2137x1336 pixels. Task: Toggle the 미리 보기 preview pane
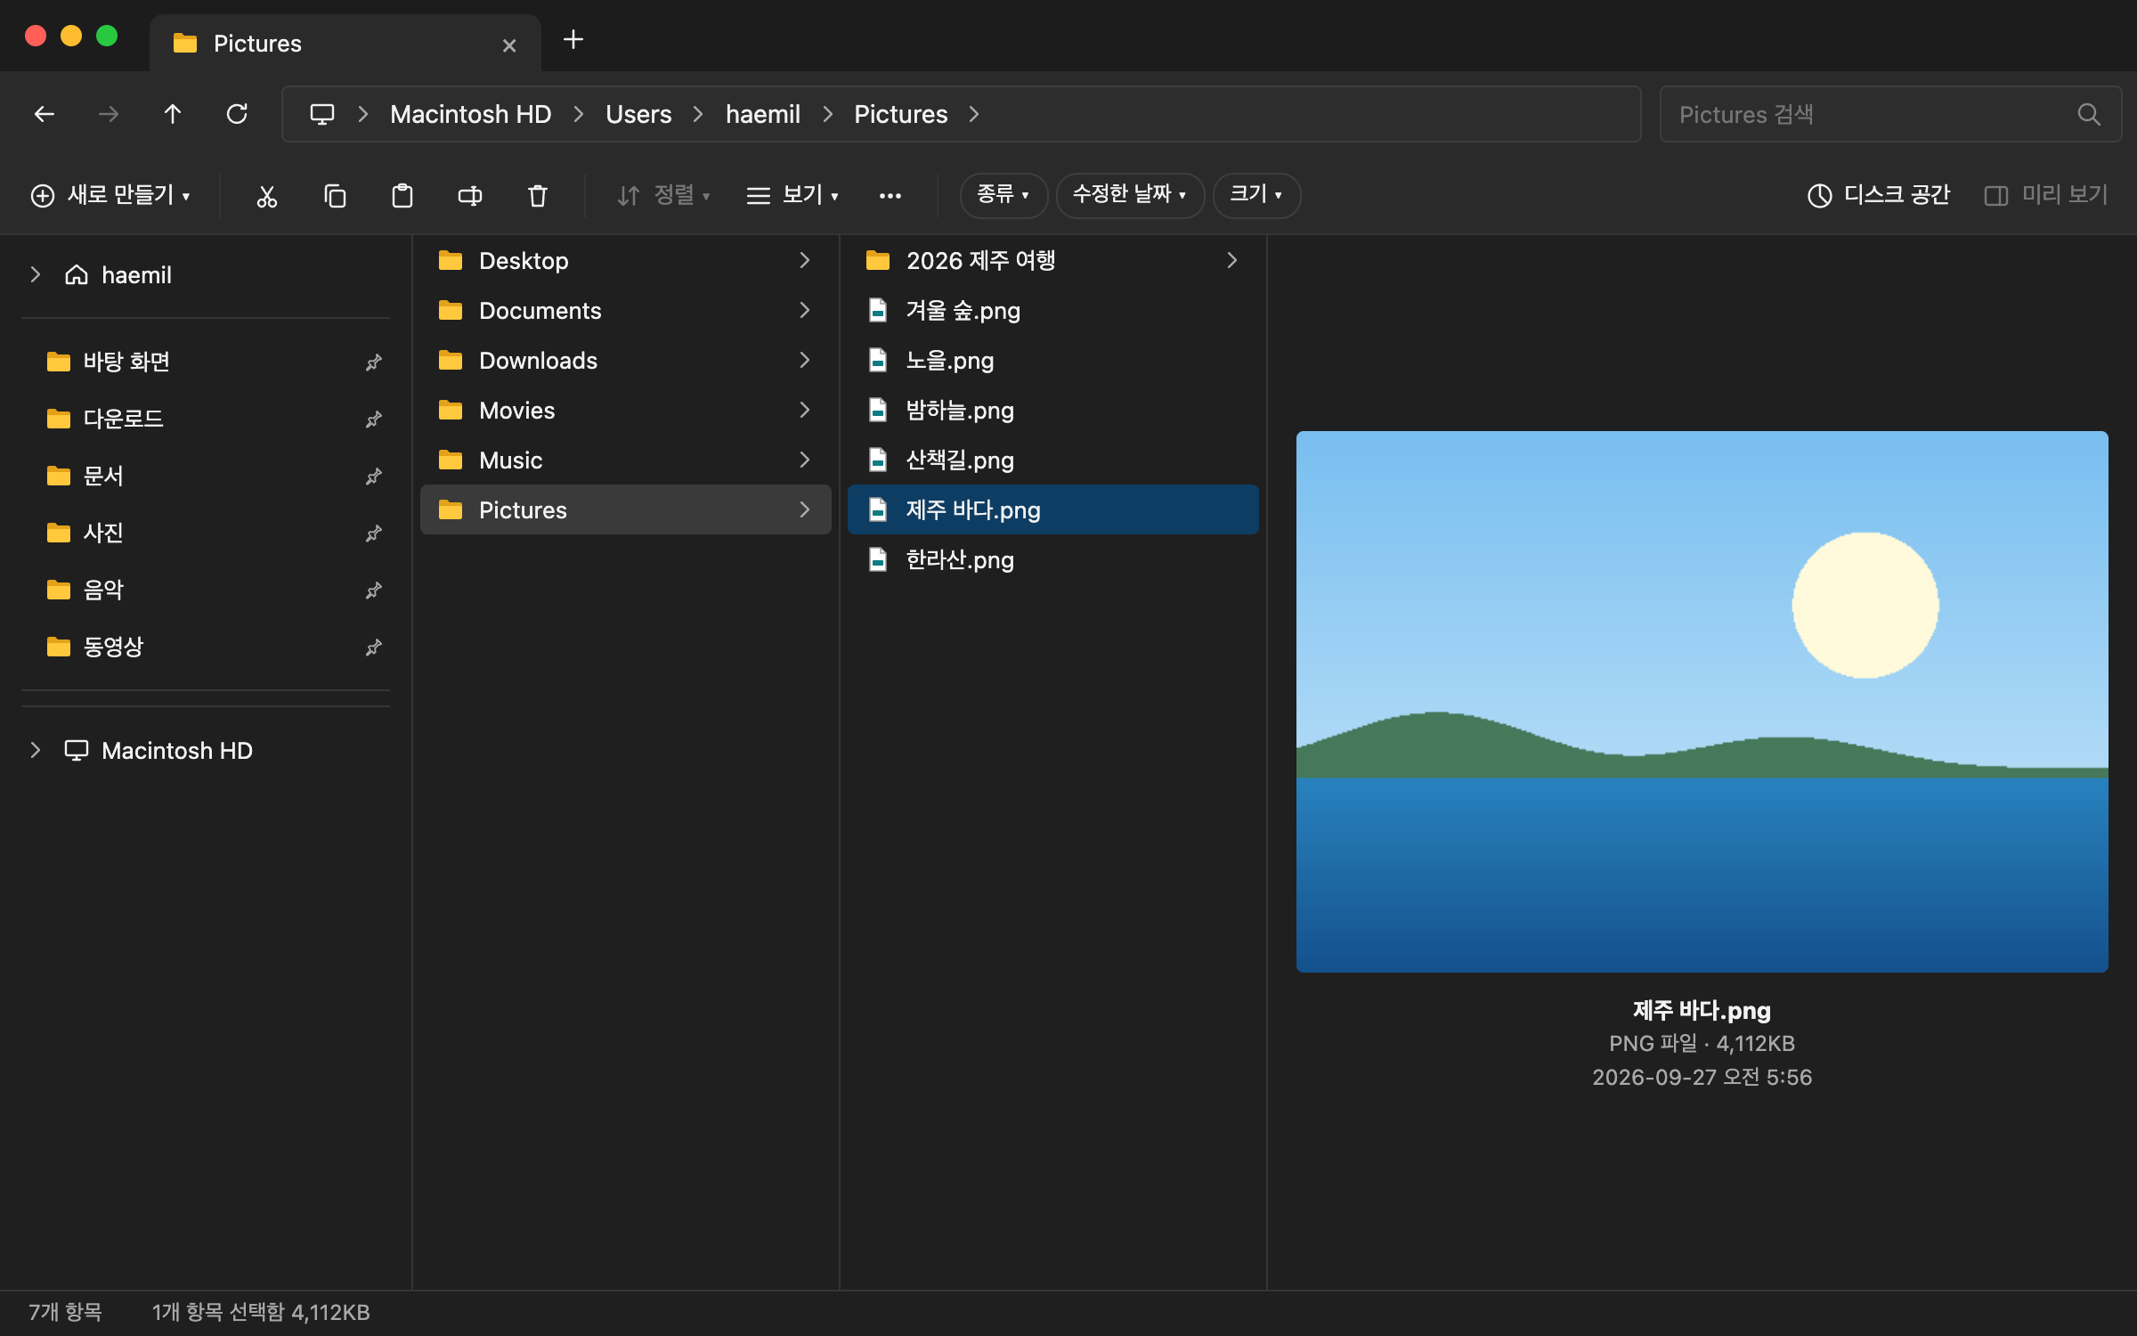click(x=2046, y=195)
